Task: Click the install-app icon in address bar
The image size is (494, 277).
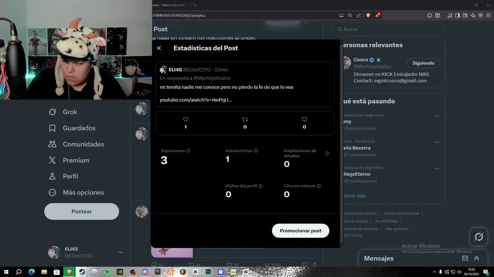Action: 341,15
